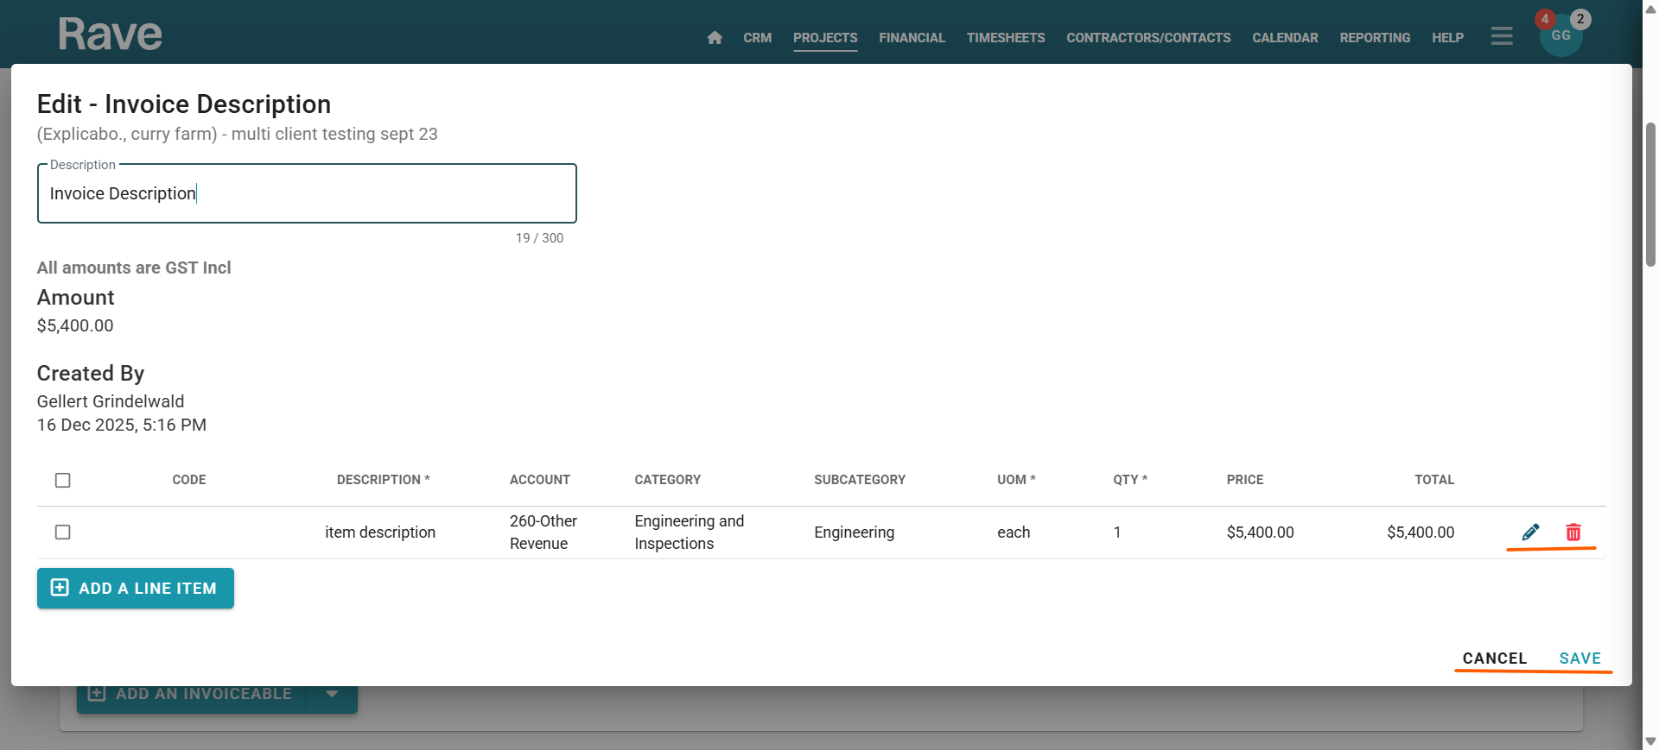Click the QTY column header
Viewport: 1659px width, 750px height.
click(x=1130, y=480)
